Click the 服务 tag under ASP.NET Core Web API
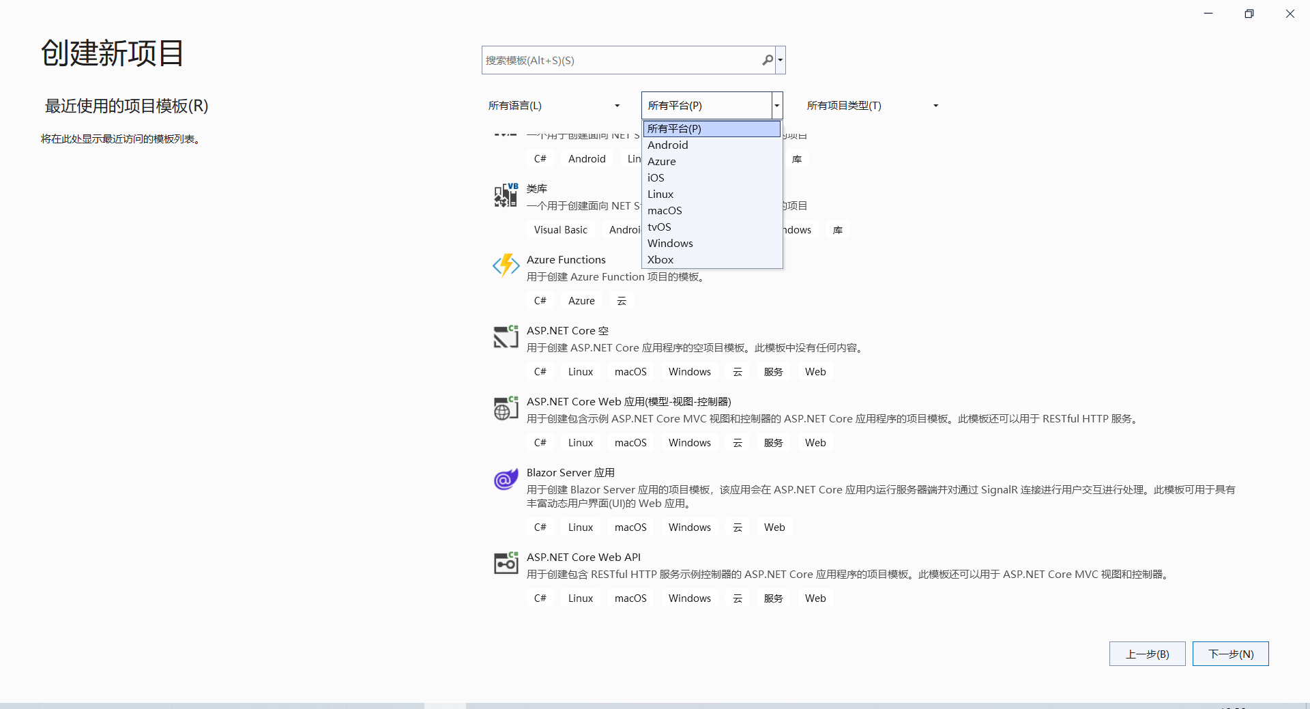Image resolution: width=1310 pixels, height=709 pixels. [x=774, y=598]
